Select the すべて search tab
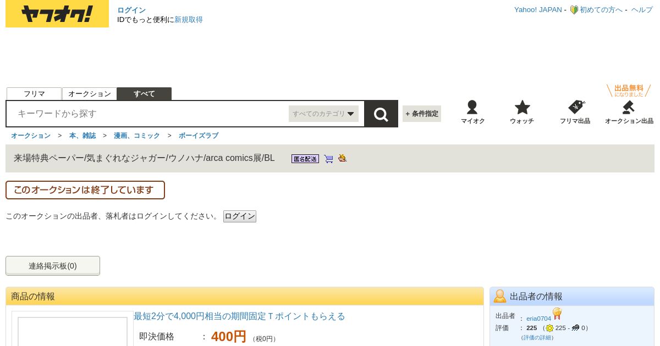 coord(144,94)
